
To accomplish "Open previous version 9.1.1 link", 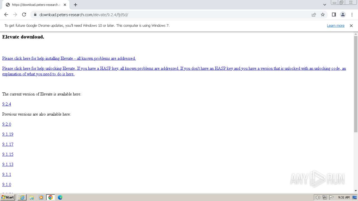I will pyautogui.click(x=7, y=174).
